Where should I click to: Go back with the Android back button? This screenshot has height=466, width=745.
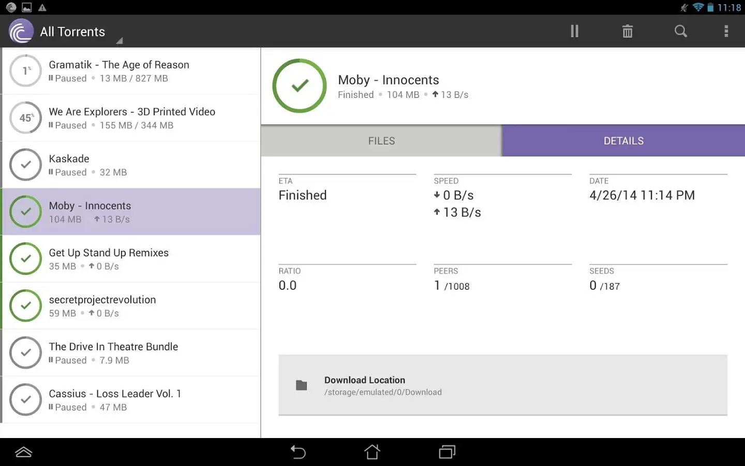[x=298, y=452]
